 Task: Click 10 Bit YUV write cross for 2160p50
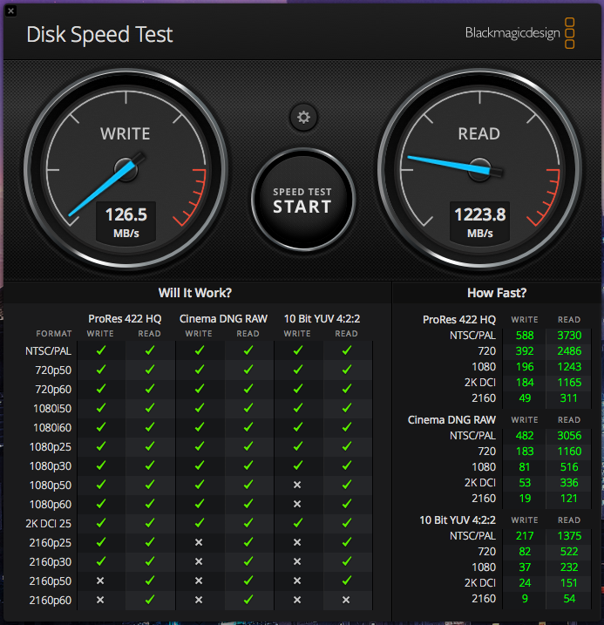[297, 581]
